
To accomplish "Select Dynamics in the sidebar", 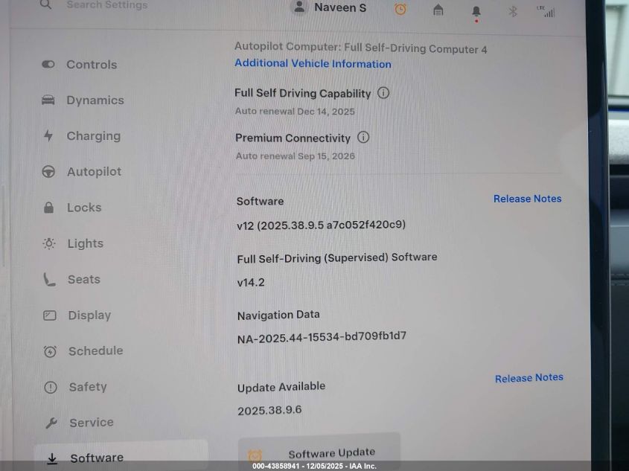I will (95, 100).
